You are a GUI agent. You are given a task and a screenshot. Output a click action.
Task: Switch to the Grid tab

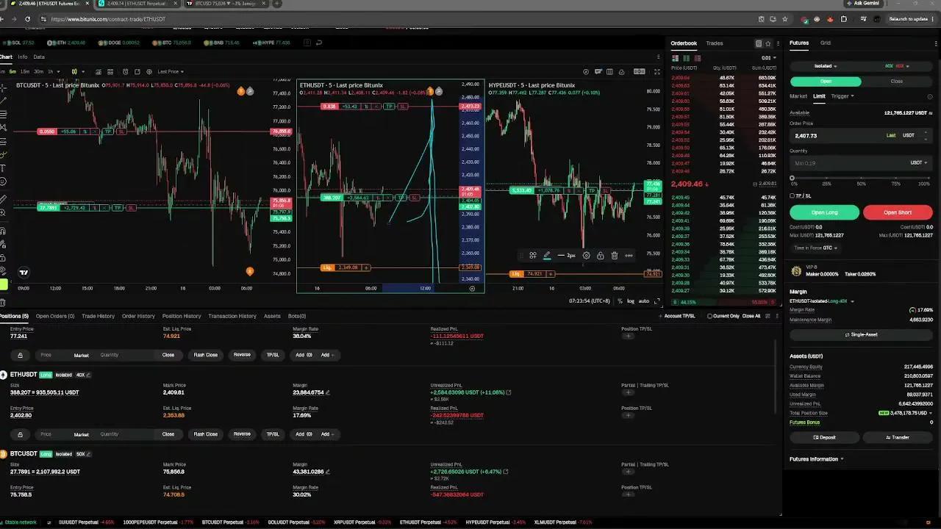[x=825, y=43]
